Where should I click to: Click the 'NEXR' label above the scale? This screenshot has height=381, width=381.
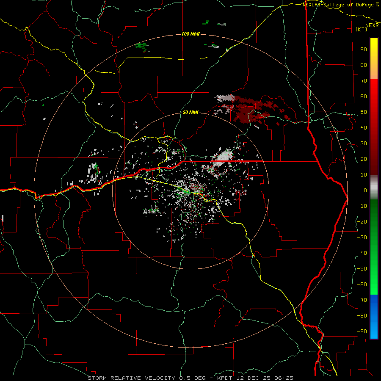pos(372,25)
